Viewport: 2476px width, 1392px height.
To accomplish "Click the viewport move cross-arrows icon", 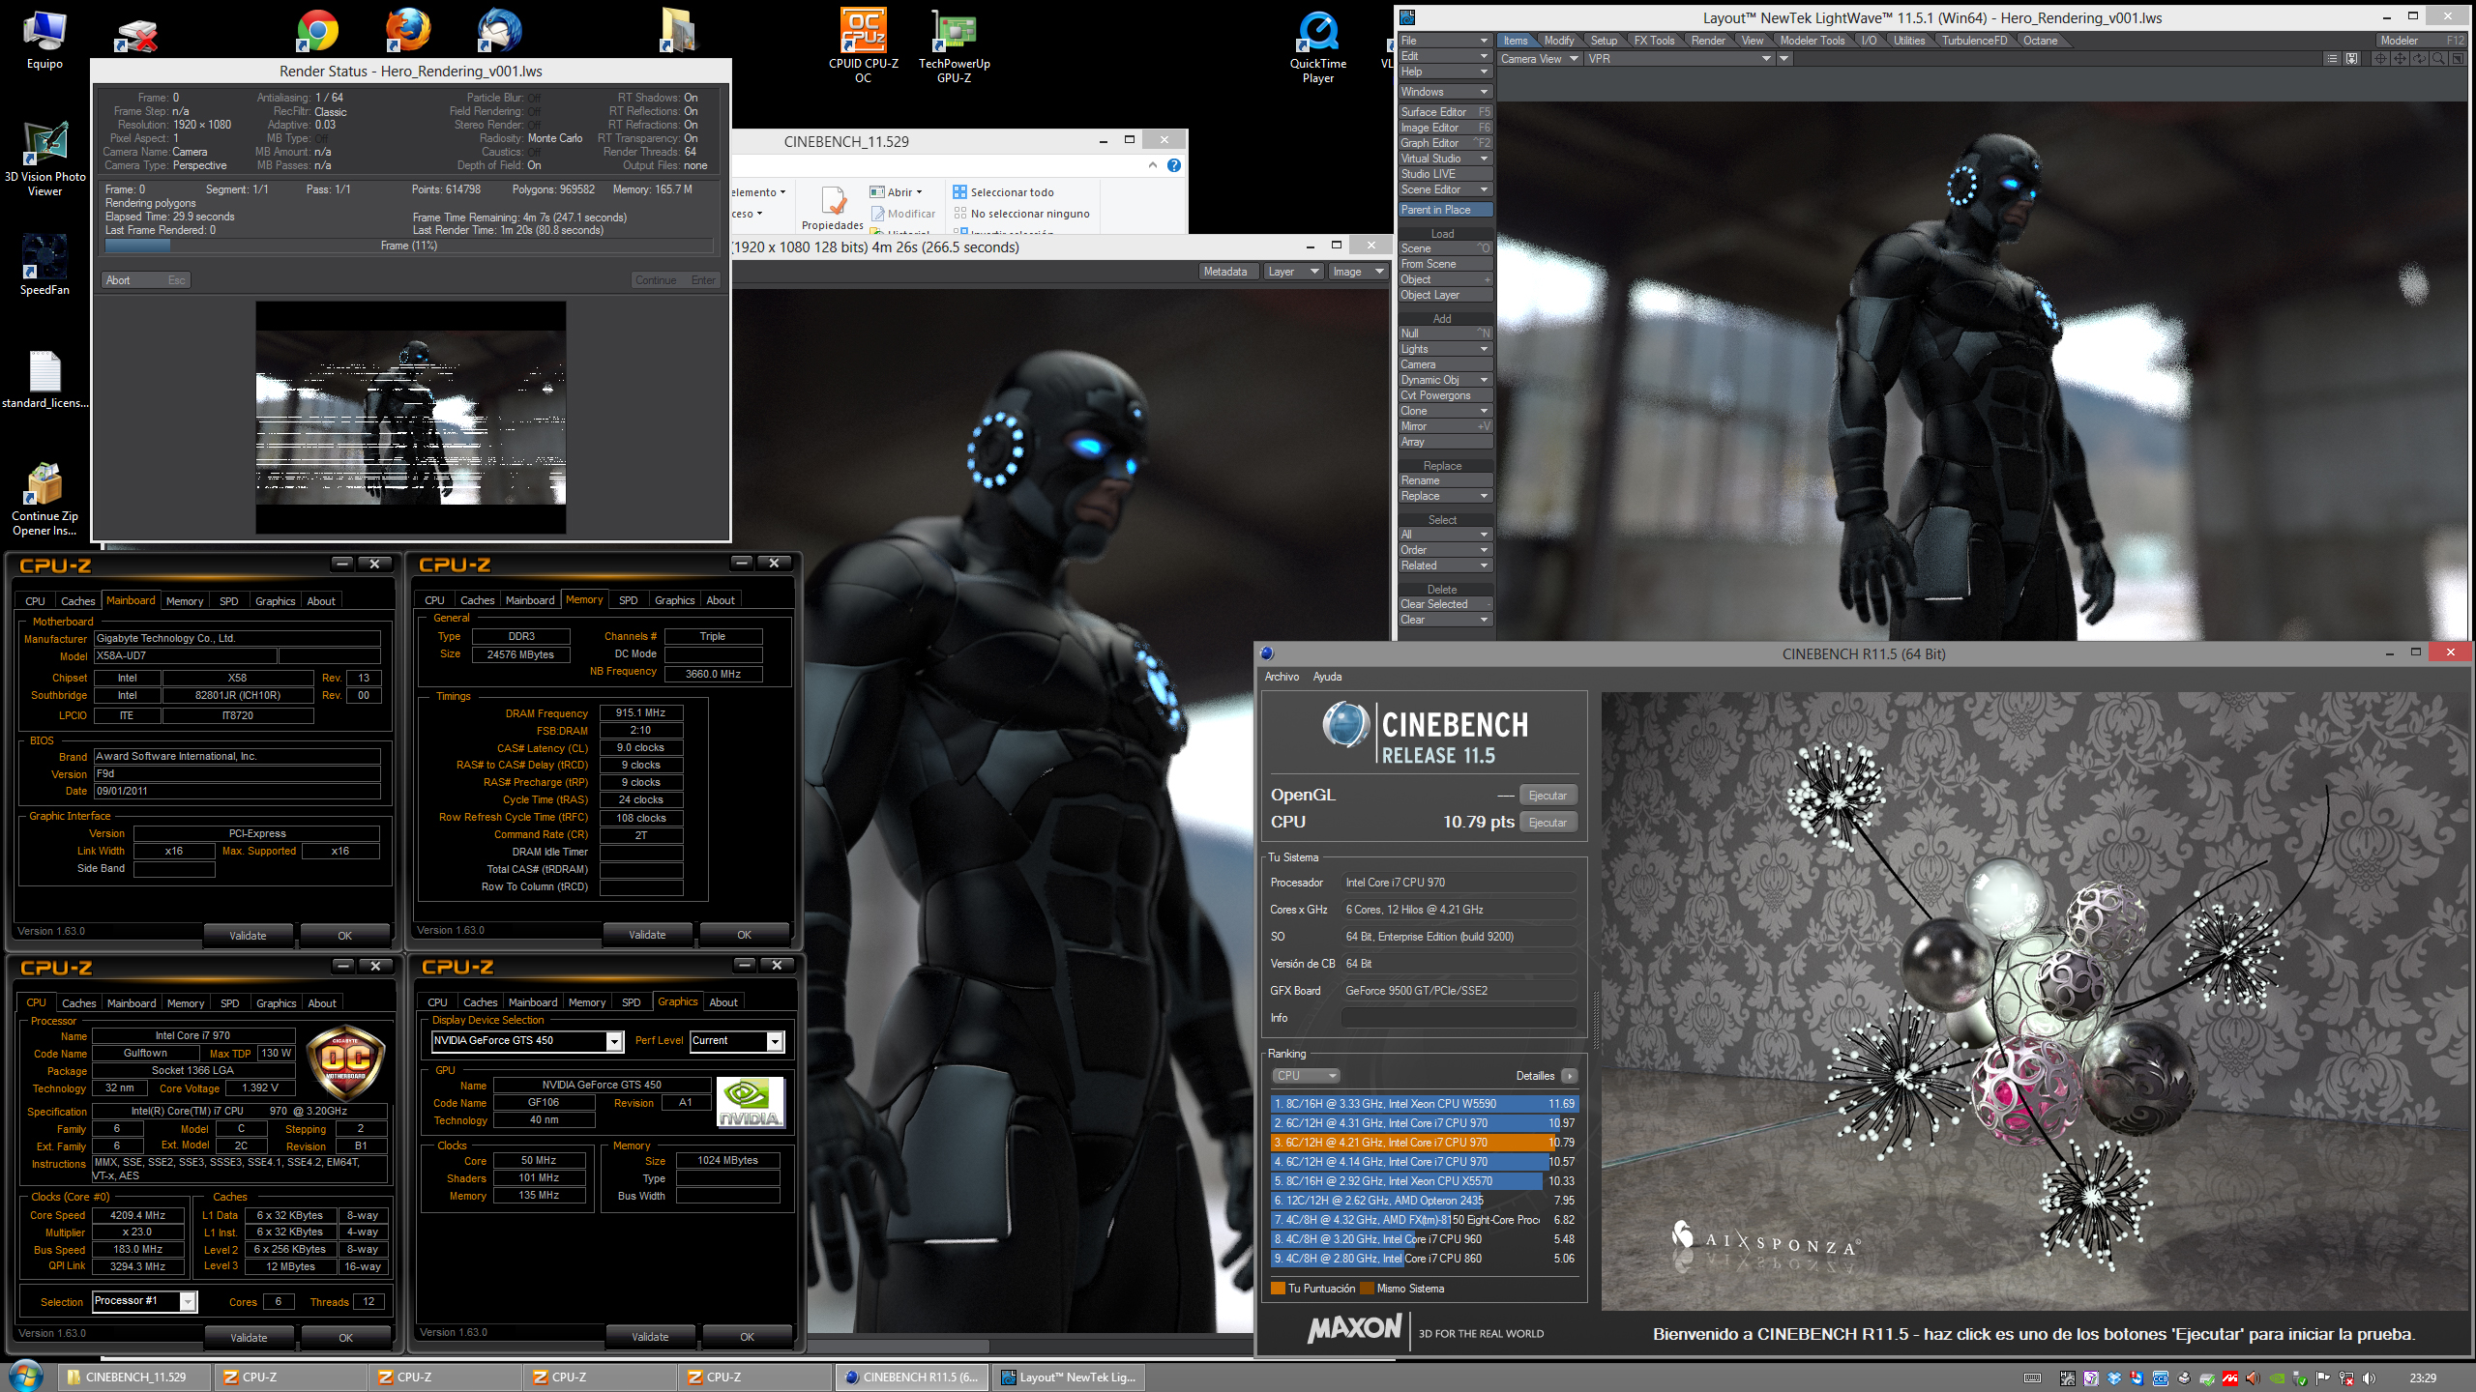I will click(2400, 59).
